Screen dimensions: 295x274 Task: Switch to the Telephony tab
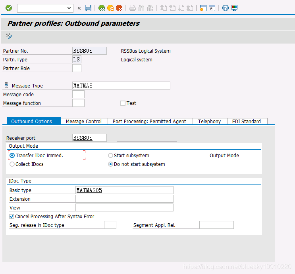(209, 122)
